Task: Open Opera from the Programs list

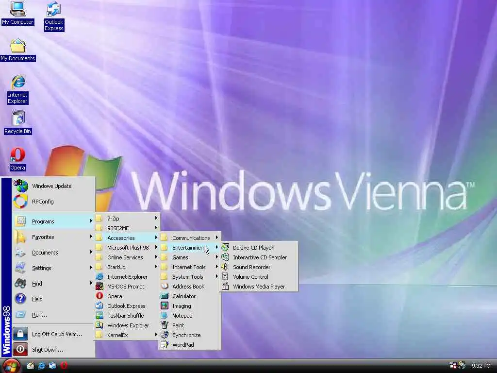Action: click(x=127, y=296)
